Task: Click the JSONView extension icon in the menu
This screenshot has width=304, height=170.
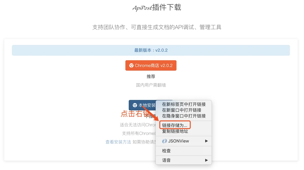Action: pos(164,141)
